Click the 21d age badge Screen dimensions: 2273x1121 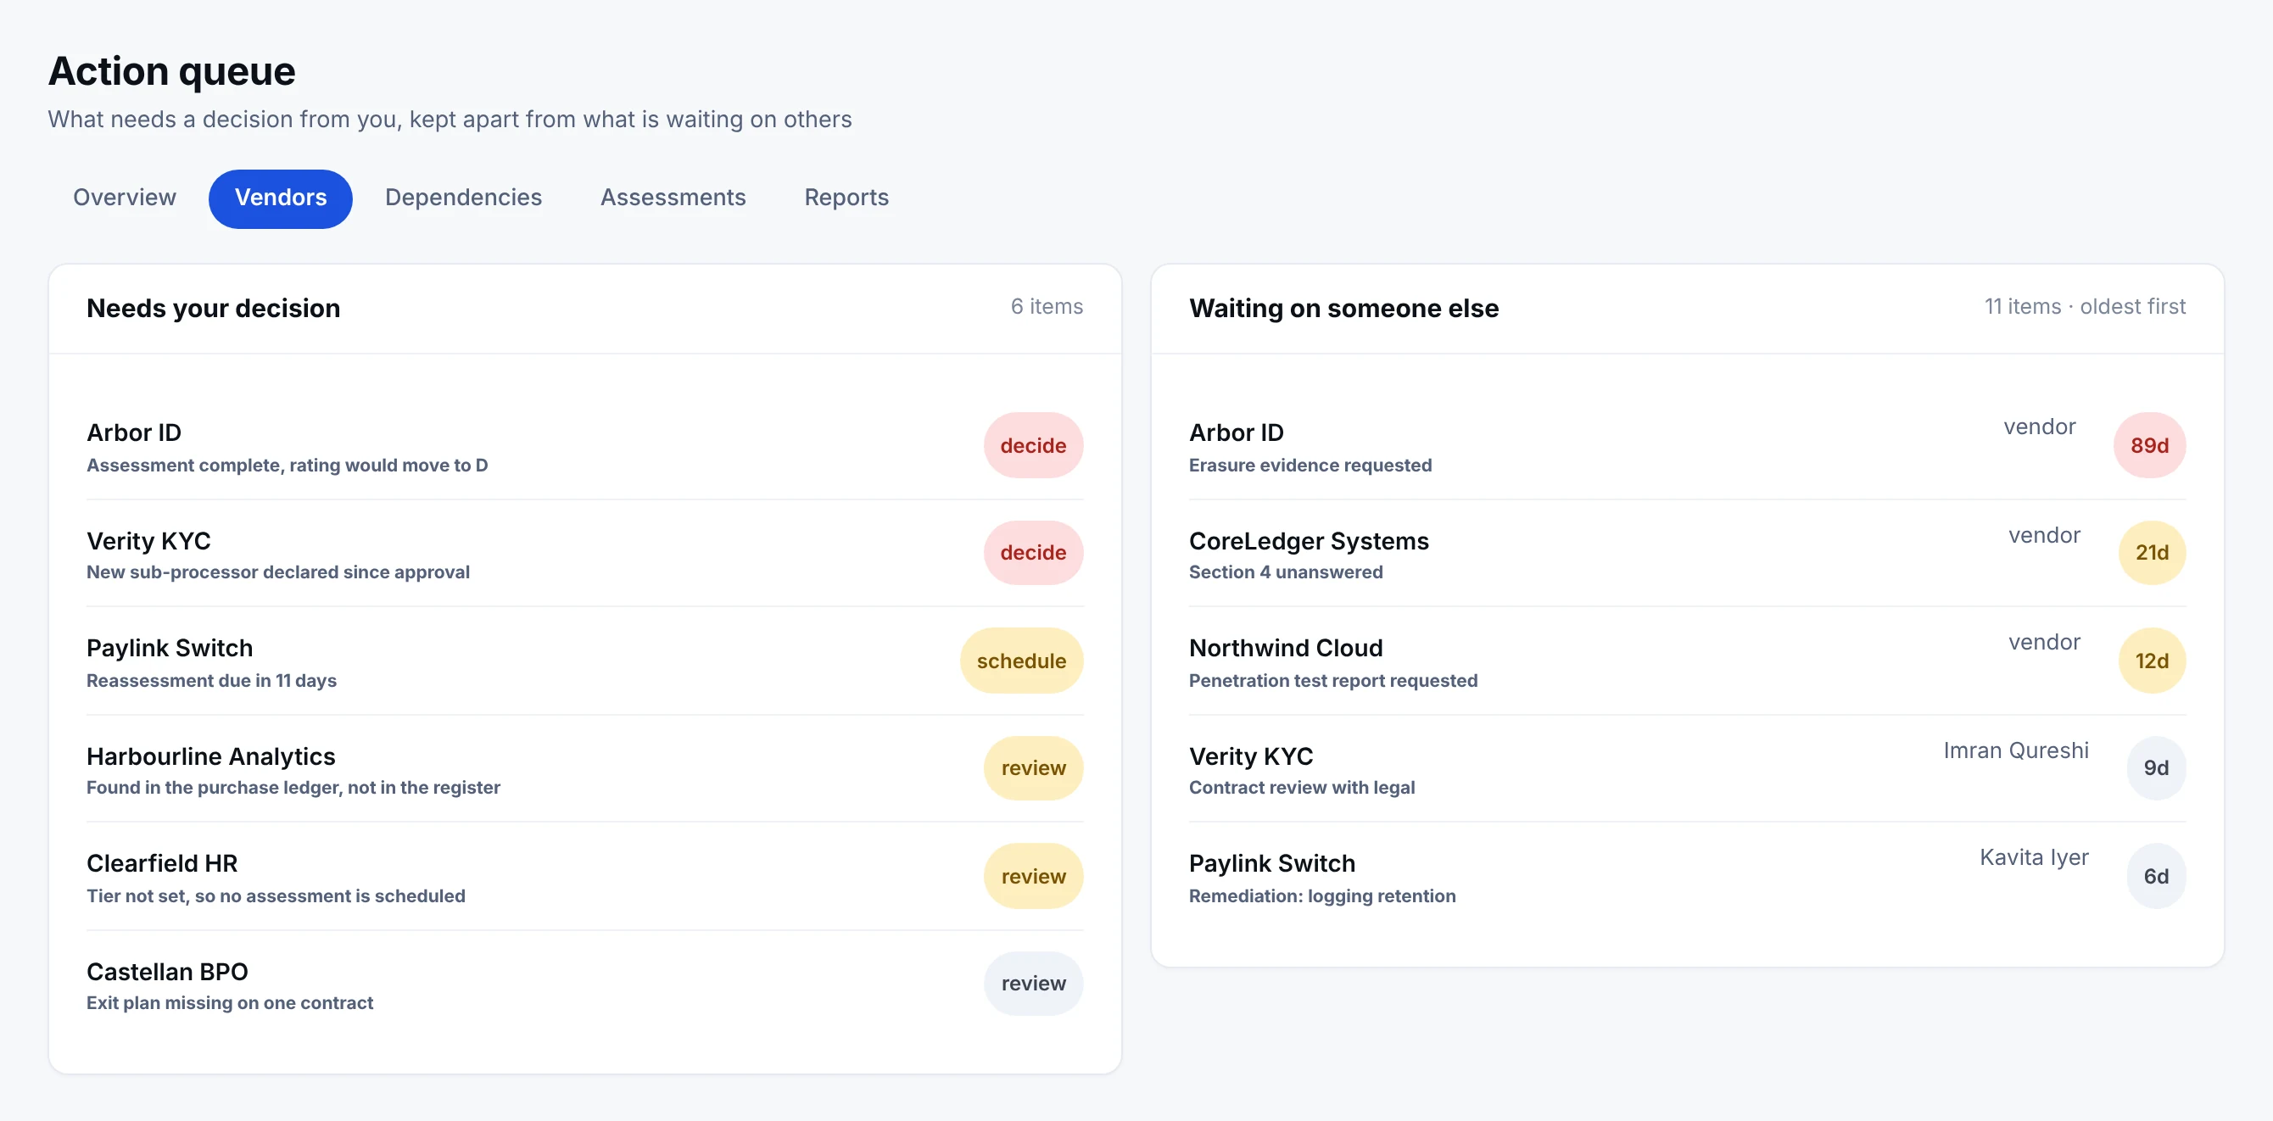2152,553
